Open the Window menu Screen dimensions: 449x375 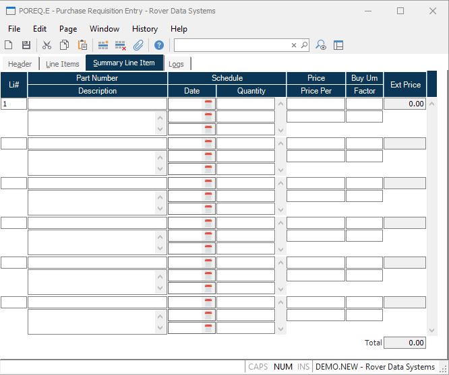tap(104, 29)
